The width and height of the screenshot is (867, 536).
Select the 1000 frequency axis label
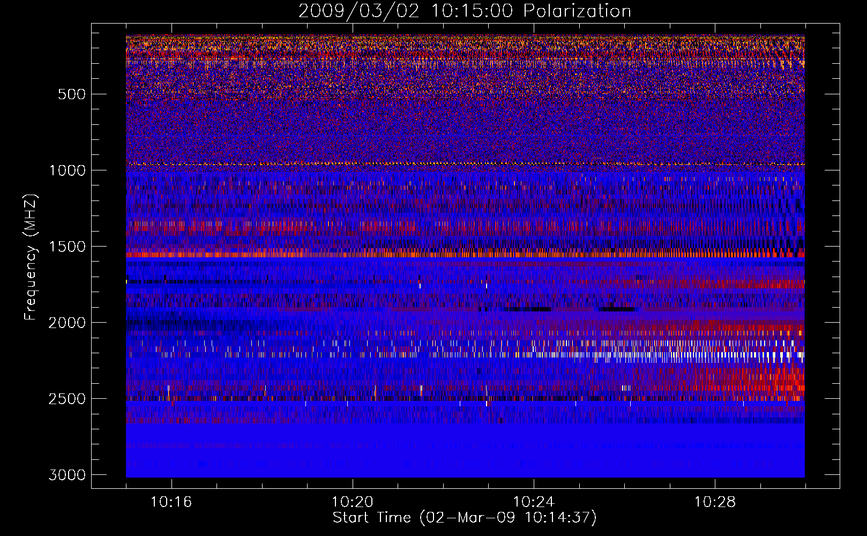[x=67, y=170]
